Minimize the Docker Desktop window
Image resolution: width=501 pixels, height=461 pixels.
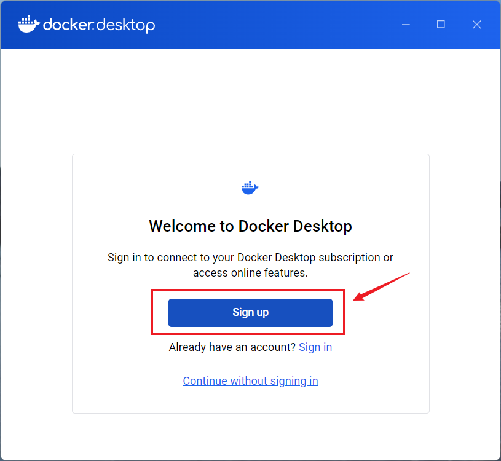(406, 25)
